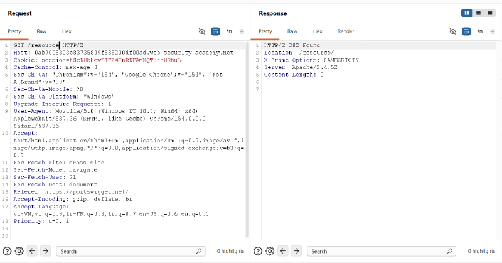502x263 pixels.
Task: Toggle line wrap icon in Response panel
Action: [x=466, y=31]
